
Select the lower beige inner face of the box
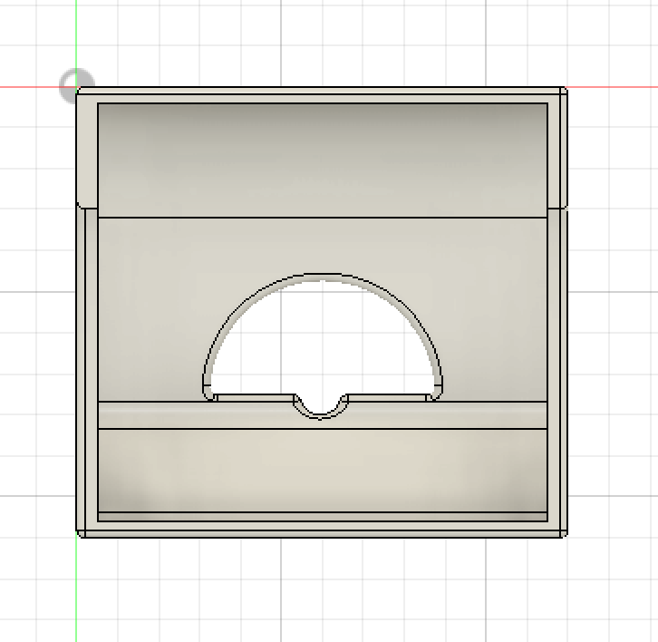tap(323, 471)
